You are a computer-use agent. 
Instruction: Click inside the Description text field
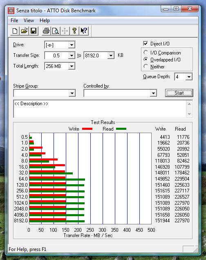point(100,109)
